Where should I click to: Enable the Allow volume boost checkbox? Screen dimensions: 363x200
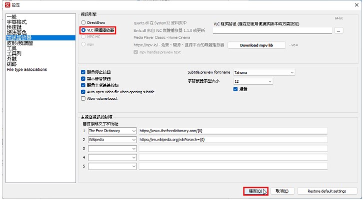83,99
